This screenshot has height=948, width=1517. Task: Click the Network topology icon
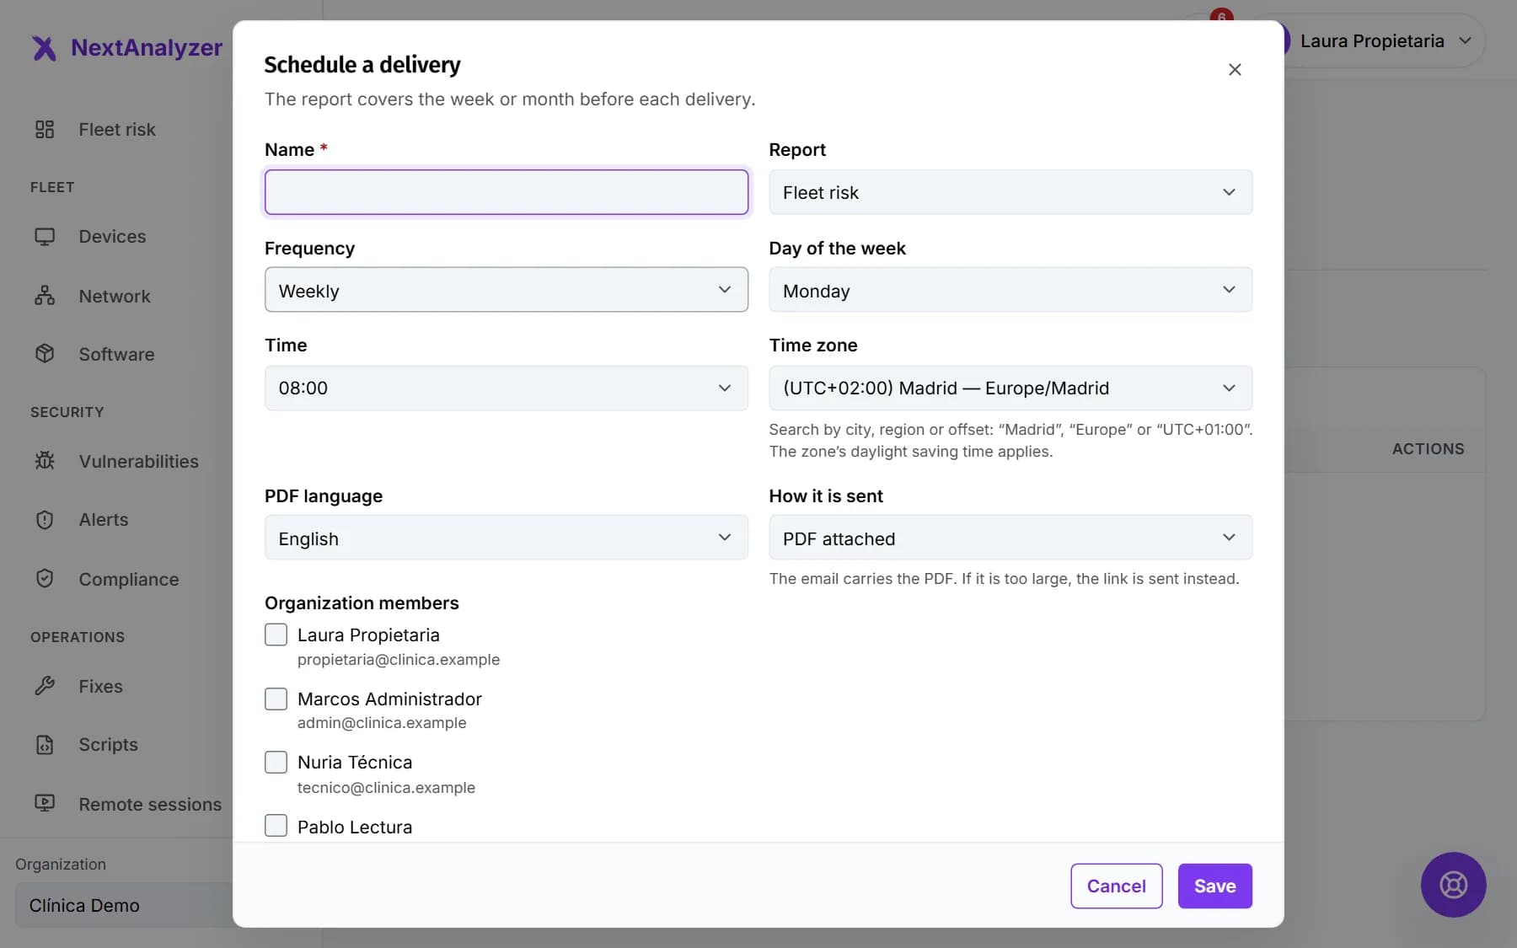45,296
